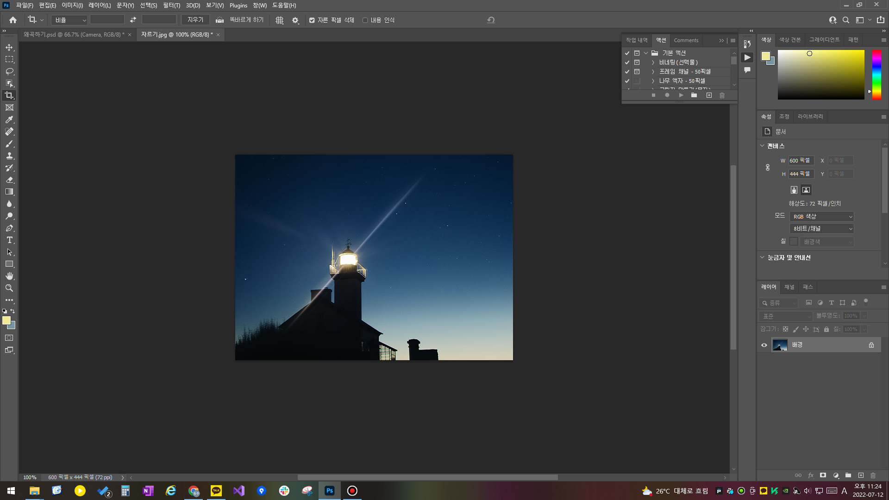The image size is (889, 500).
Task: Toggle the 비네팅(선택물) action checkmark
Action: click(627, 62)
